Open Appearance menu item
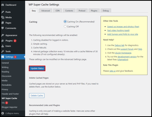 [x=11, y=35]
